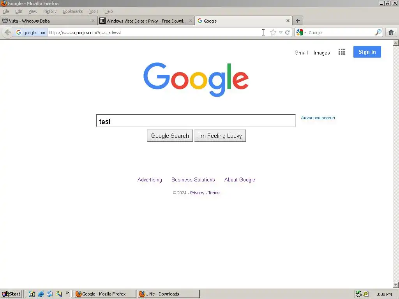The width and height of the screenshot is (399, 299).
Task: Close the Vista - Windows Delta tab
Action: click(x=93, y=21)
